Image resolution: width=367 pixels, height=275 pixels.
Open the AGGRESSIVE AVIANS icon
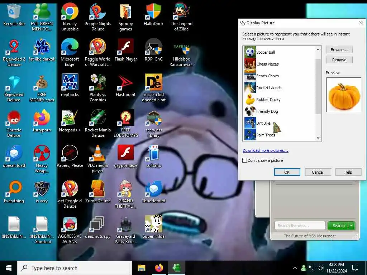pos(70,231)
